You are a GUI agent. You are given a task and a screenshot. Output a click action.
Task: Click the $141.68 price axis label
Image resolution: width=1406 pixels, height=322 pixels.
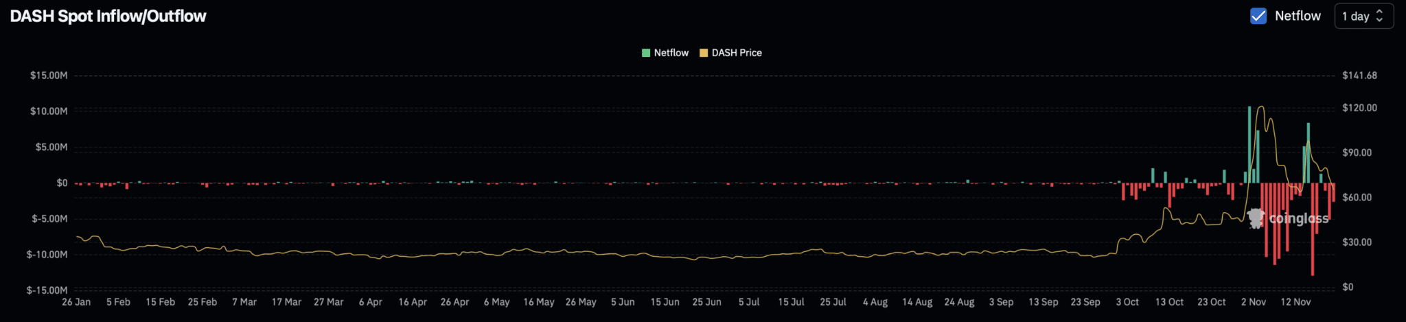[x=1359, y=76]
